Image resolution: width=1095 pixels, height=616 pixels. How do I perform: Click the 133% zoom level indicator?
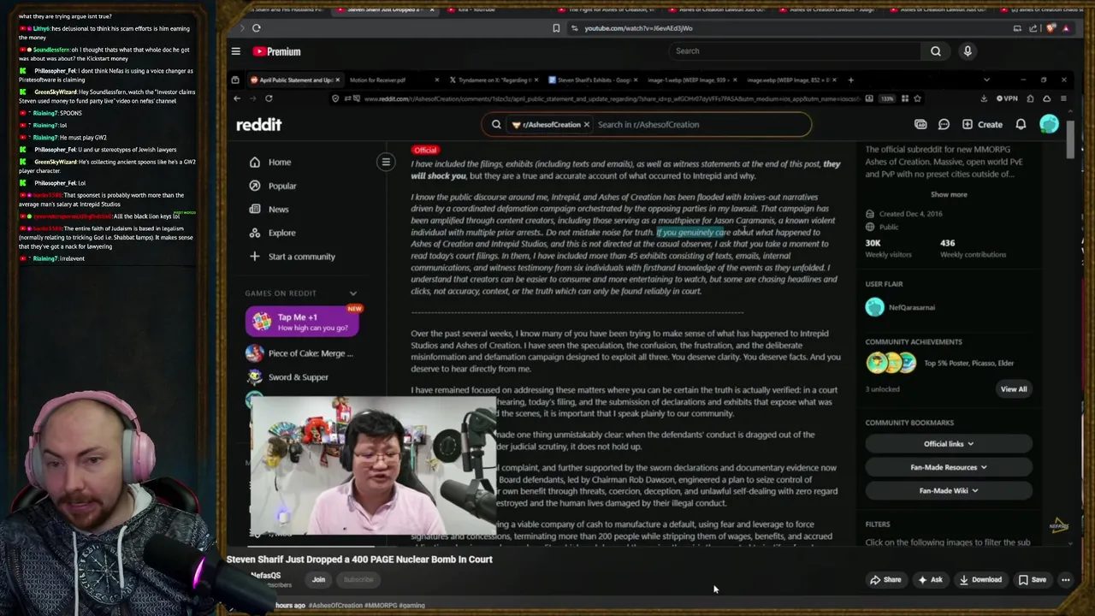tap(887, 98)
